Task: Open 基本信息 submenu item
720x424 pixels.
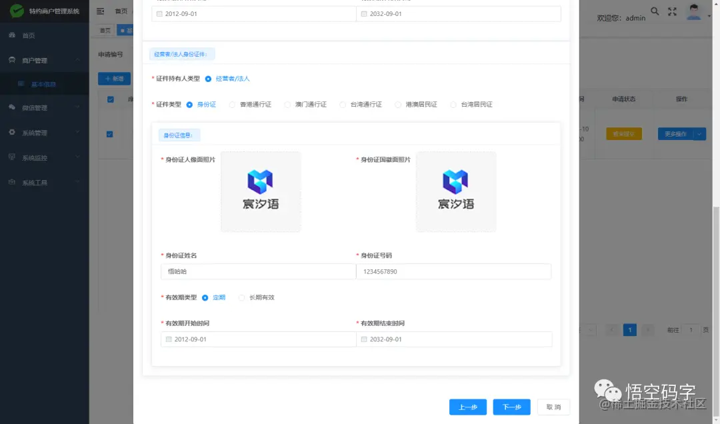Action: [45, 83]
